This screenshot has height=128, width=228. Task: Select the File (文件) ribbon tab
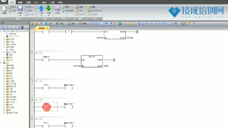click(x=12, y=2)
